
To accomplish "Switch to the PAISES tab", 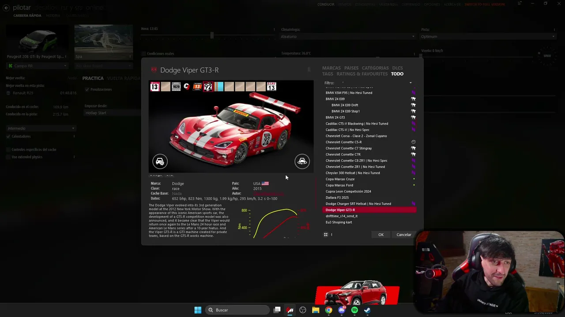I will [x=351, y=68].
